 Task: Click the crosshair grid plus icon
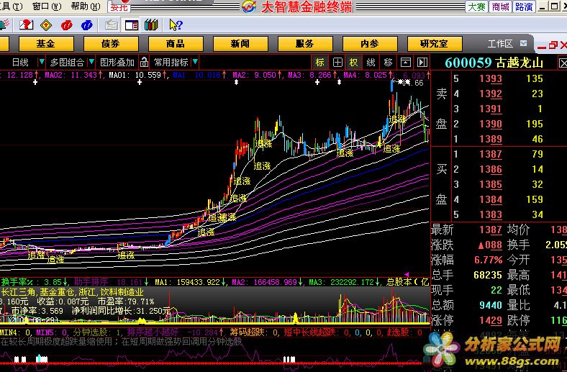(x=337, y=62)
